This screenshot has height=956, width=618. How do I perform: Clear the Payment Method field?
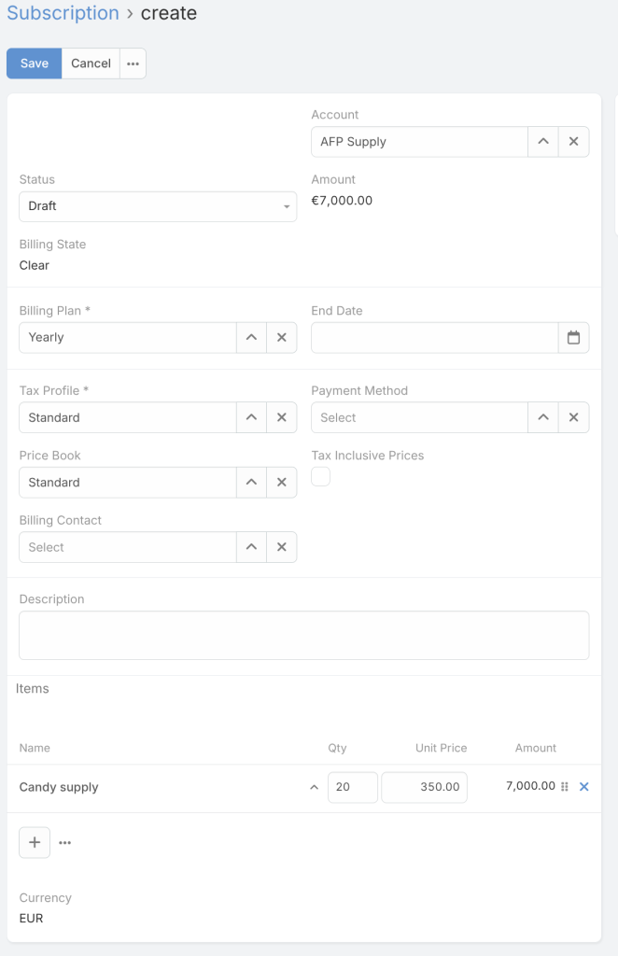click(x=573, y=417)
